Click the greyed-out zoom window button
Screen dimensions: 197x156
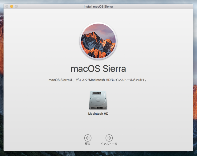pyautogui.click(x=16, y=6)
